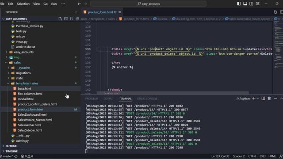The height and width of the screenshot is (159, 283).
Task: Open the View menu
Action: pos(36,4)
